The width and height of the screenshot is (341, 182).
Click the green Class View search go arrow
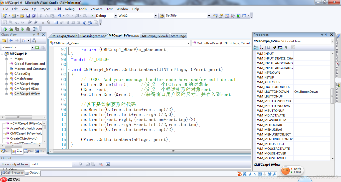(37, 47)
